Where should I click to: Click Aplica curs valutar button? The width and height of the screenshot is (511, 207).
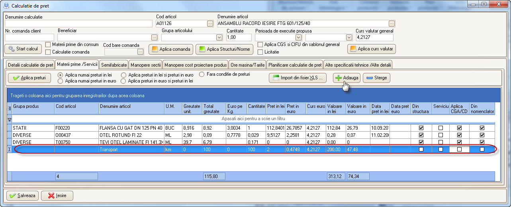pos(372,49)
